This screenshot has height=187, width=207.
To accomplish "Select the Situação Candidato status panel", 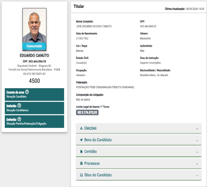I will coord(34,95).
